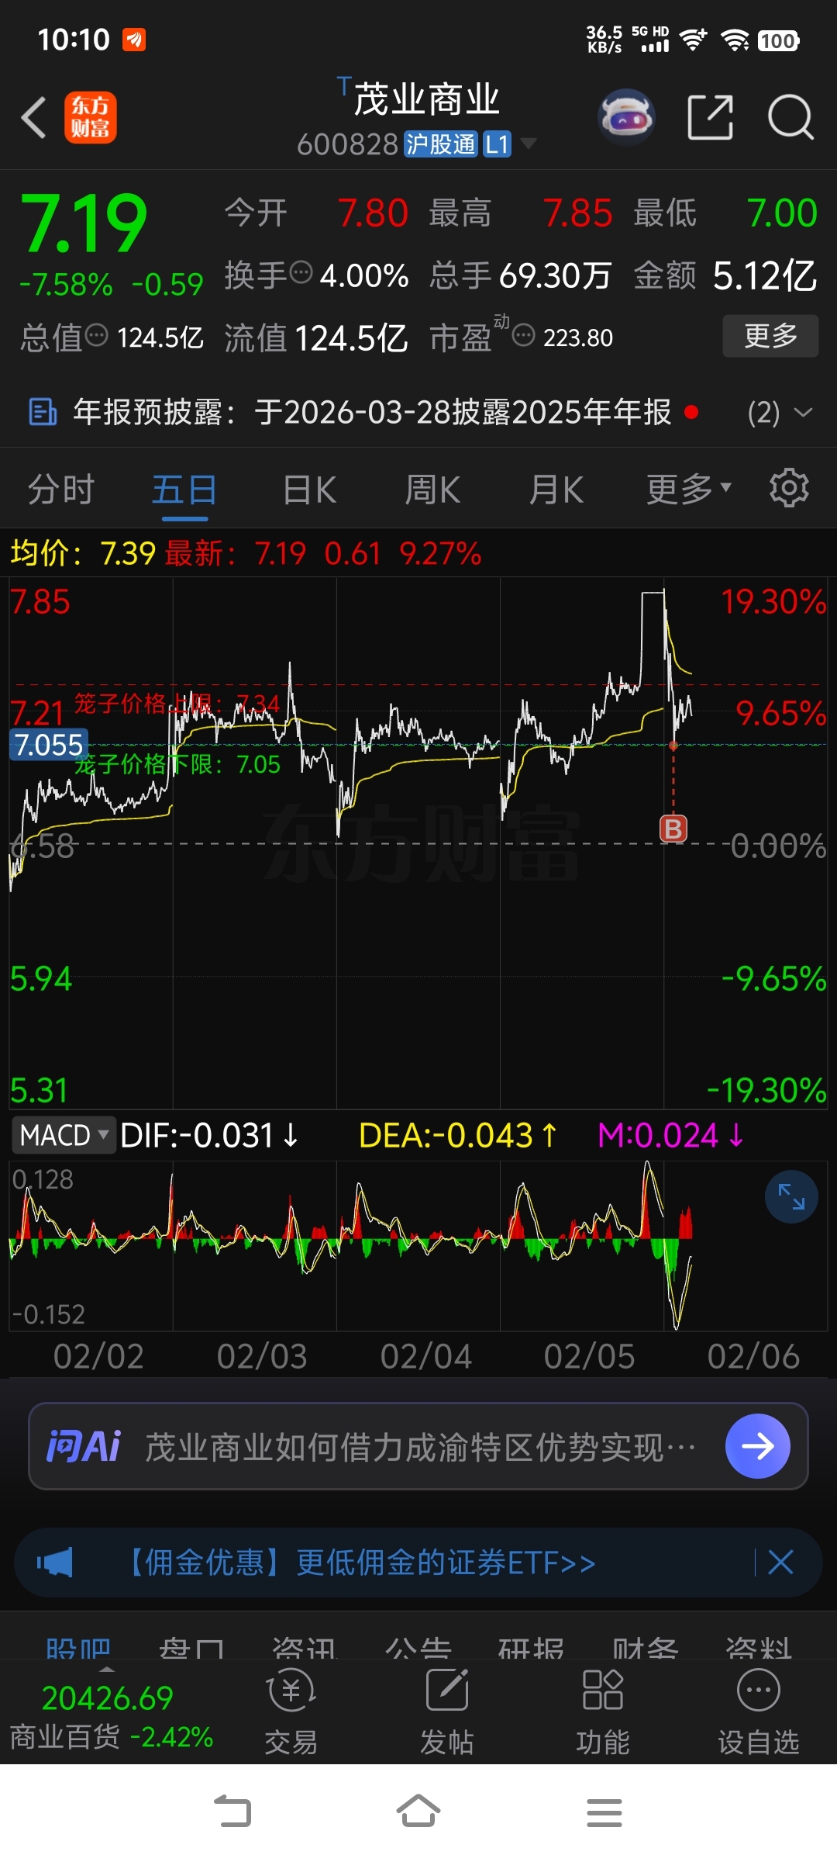The width and height of the screenshot is (837, 1862).
Task: Submit AI question with blue arrow
Action: pyautogui.click(x=758, y=1446)
